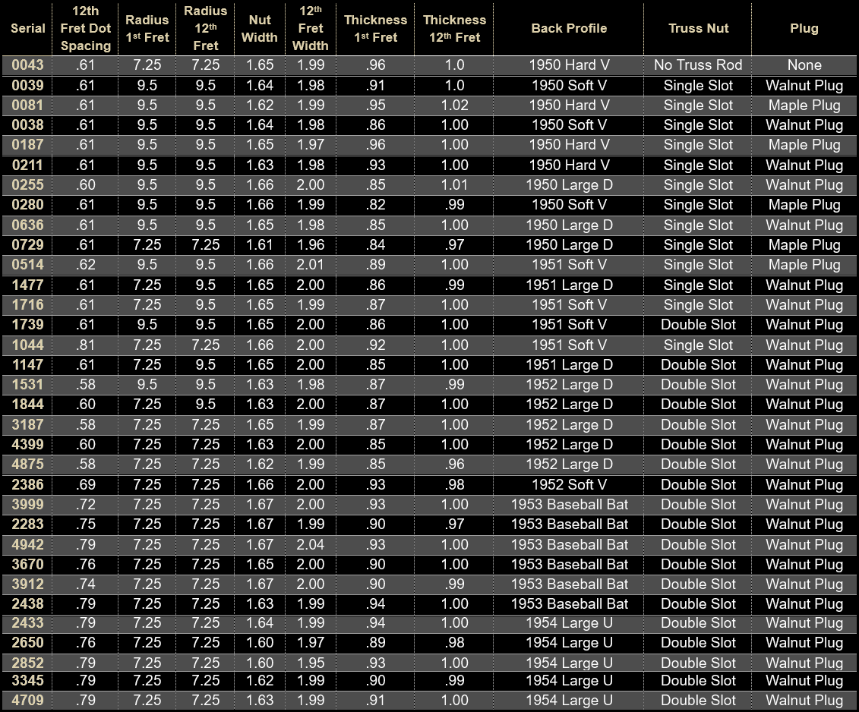Click nut width 1.61 in row 0729

(260, 245)
